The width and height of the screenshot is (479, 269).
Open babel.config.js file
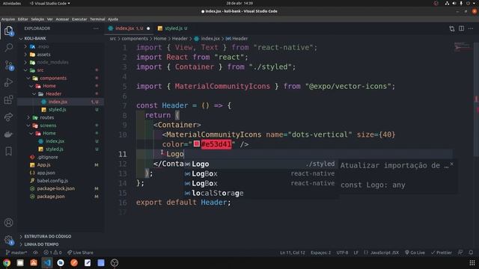(52, 181)
